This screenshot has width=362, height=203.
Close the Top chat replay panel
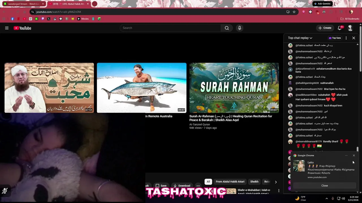pos(354,38)
